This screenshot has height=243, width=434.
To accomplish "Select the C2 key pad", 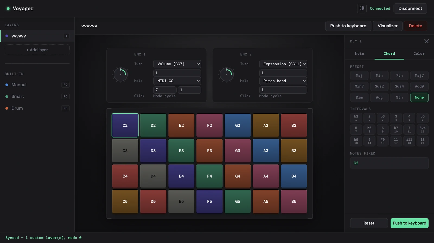I will (125, 125).
